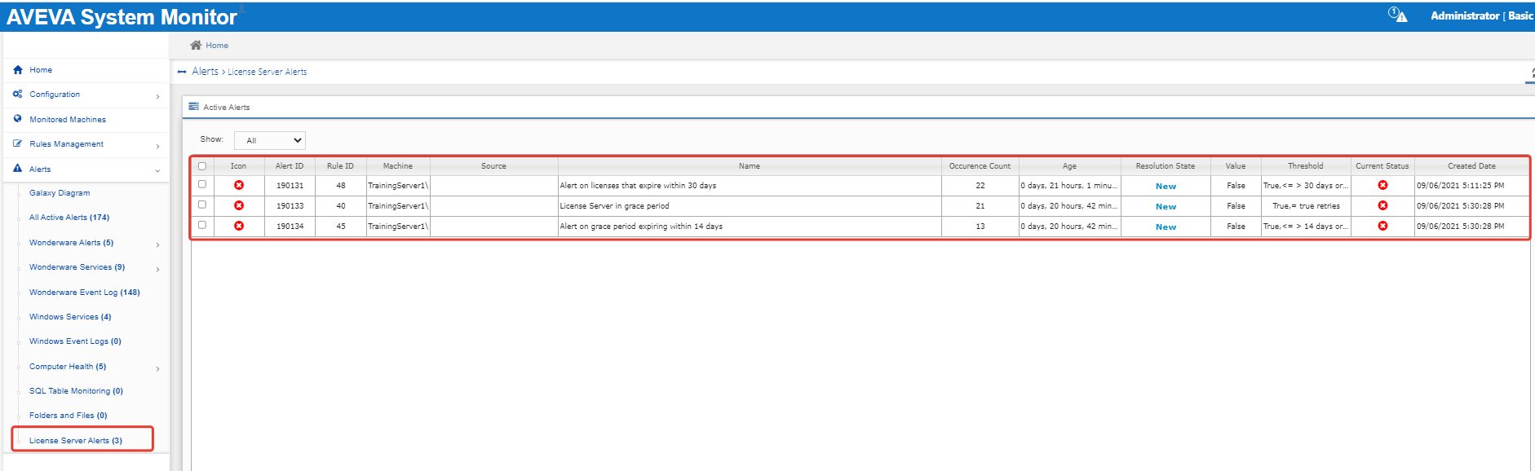Open Galaxy Diagram in sidebar
The width and height of the screenshot is (1535, 471).
click(x=60, y=193)
